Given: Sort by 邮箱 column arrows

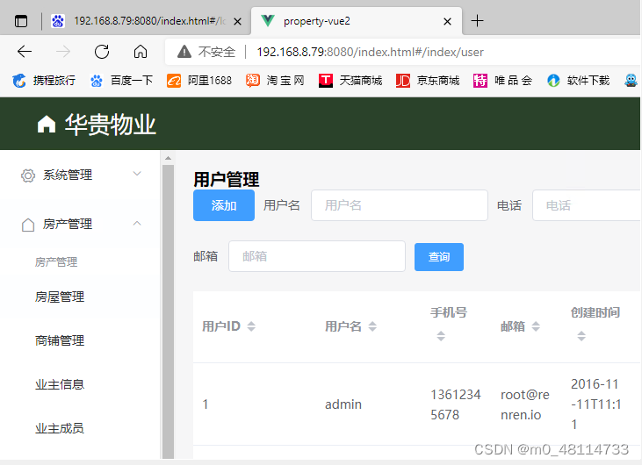Looking at the screenshot, I should [x=536, y=326].
